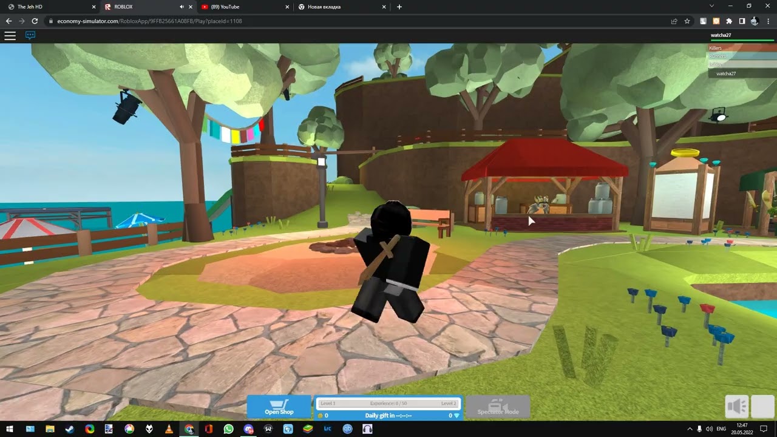Image resolution: width=777 pixels, height=437 pixels.
Task: Open the Chrome profile avatar
Action: (755, 21)
